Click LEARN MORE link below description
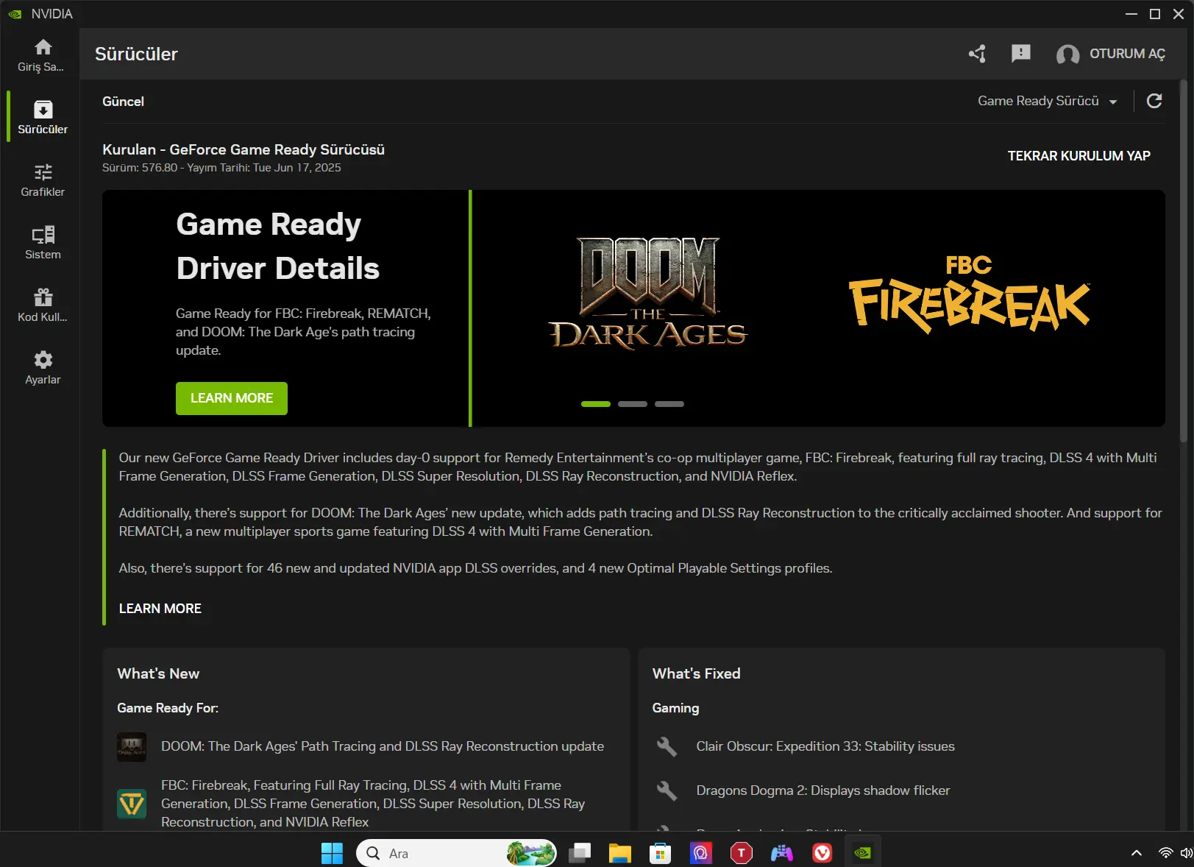Screen dimensions: 1194x867 [x=160, y=609]
